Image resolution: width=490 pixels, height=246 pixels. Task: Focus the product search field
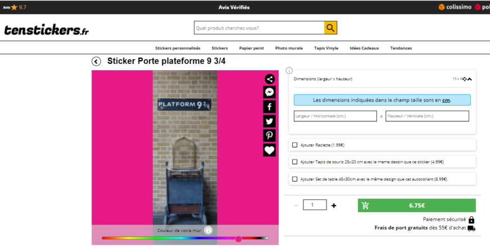(259, 28)
